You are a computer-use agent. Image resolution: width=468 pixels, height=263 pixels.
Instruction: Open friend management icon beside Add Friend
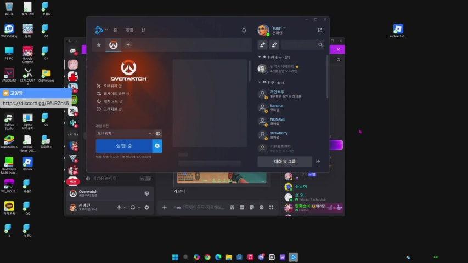point(274,45)
